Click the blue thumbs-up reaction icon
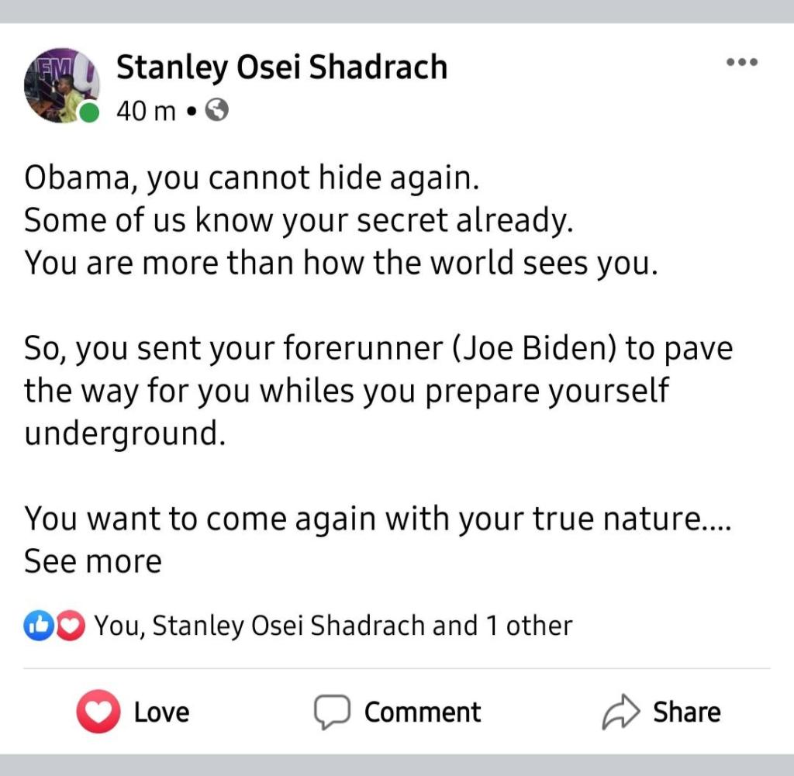The height and width of the screenshot is (776, 794). click(37, 625)
